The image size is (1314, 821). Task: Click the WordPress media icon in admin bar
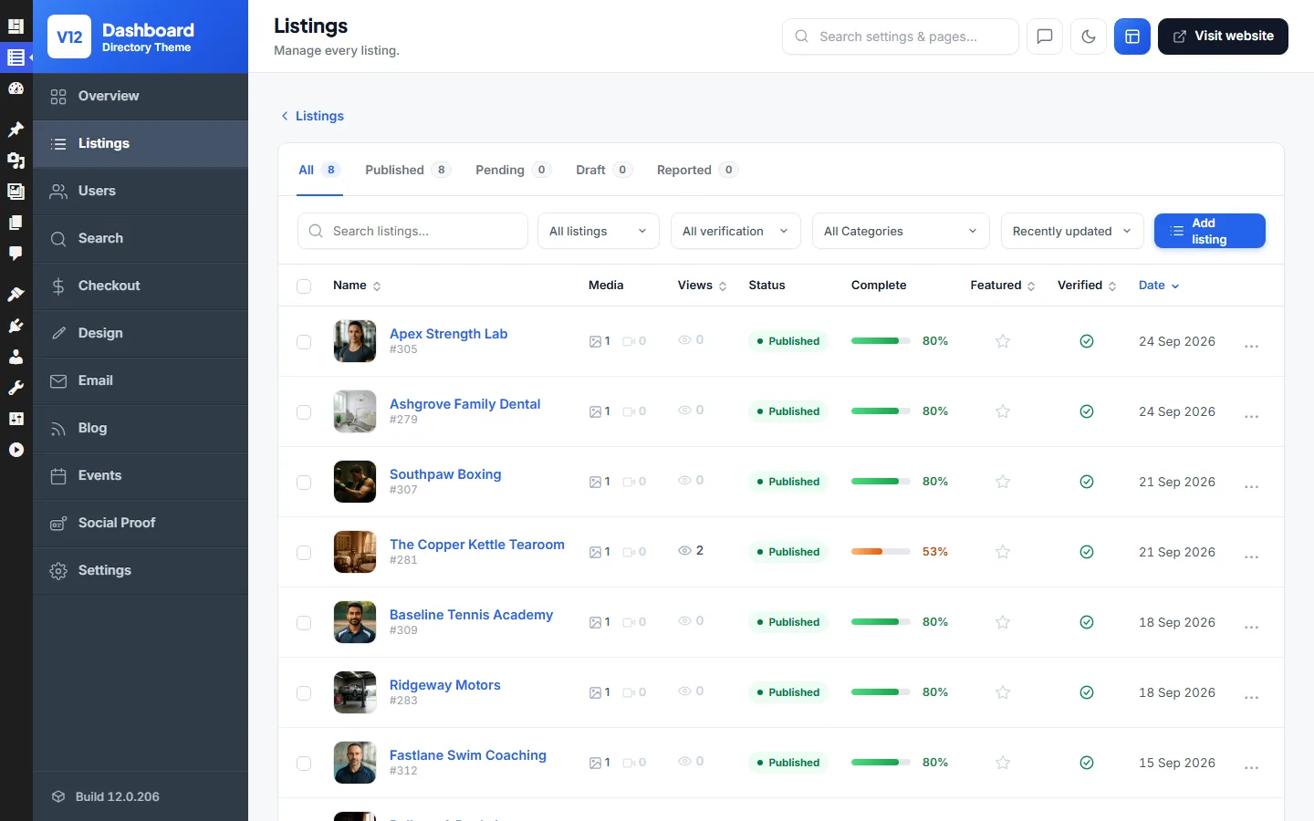click(x=16, y=161)
